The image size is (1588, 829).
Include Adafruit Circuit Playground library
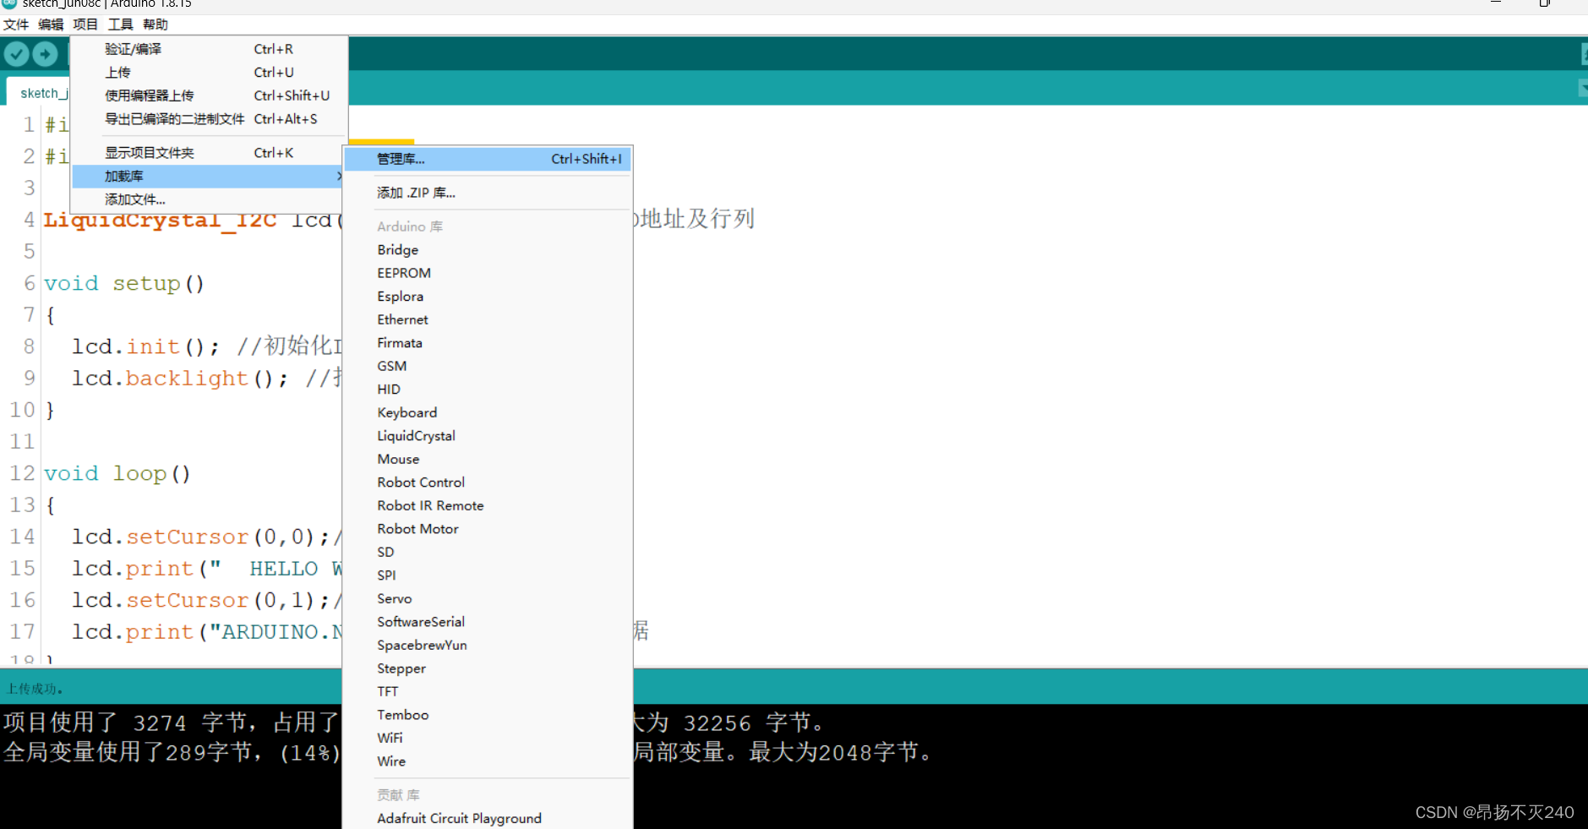488,818
